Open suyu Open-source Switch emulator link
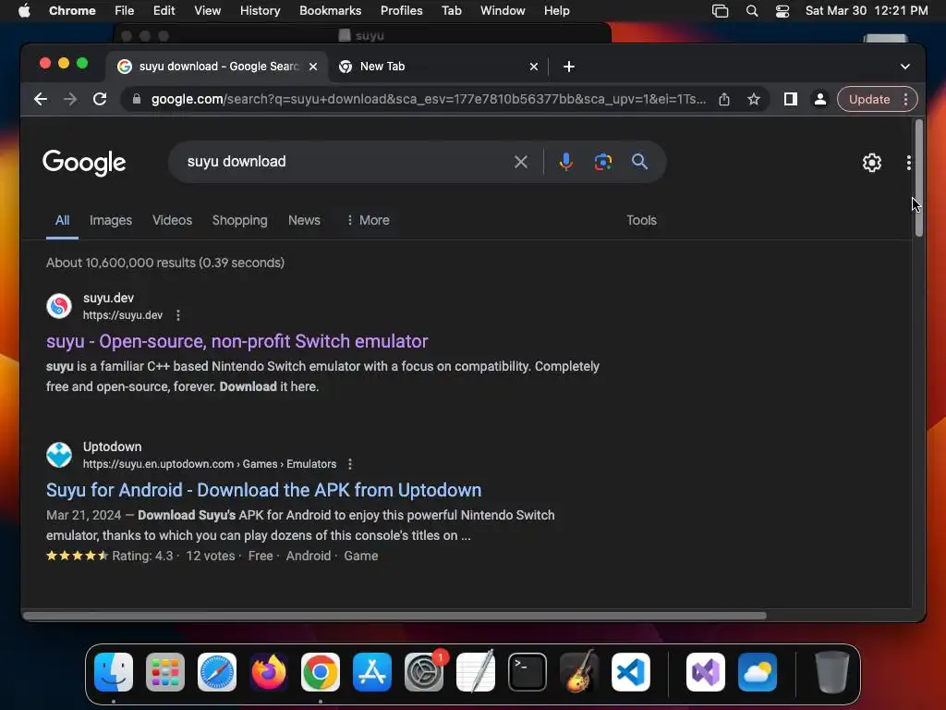 tap(237, 341)
